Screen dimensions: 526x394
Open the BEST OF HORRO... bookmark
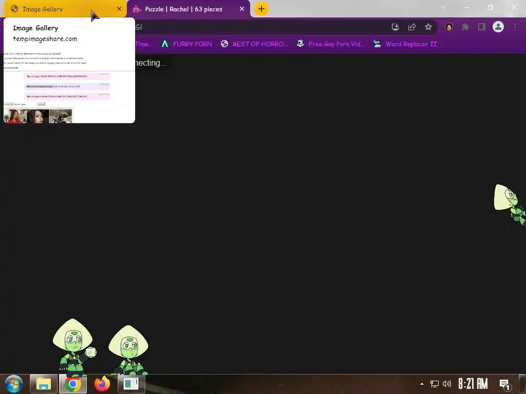click(x=254, y=44)
